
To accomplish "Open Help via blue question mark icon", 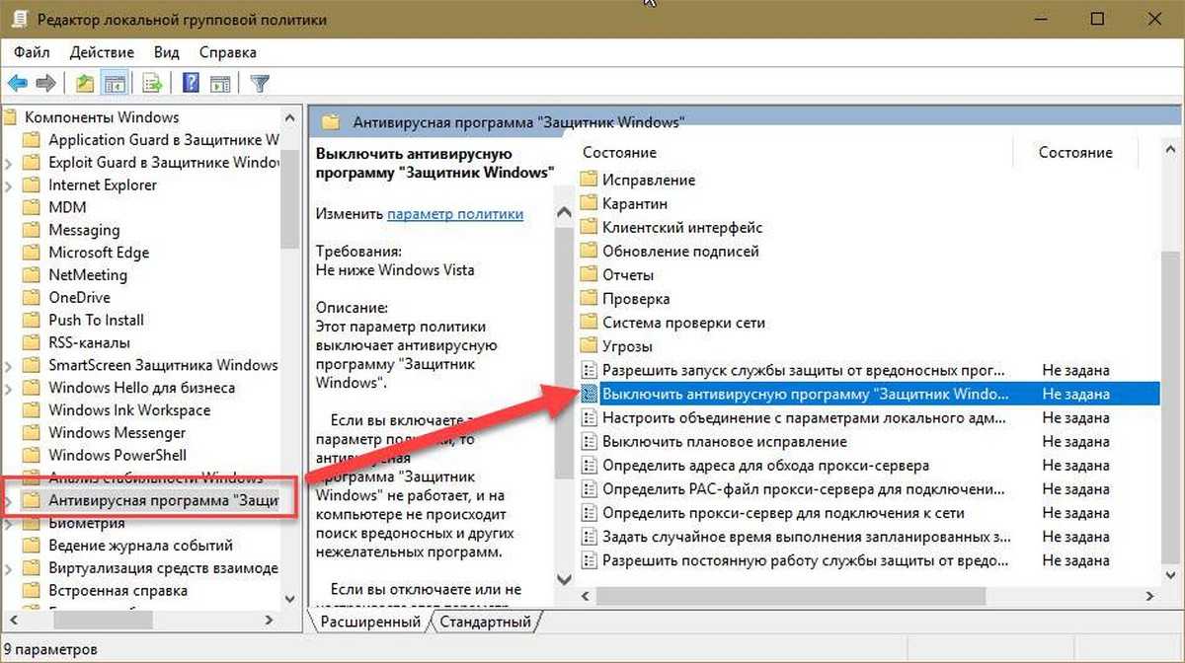I will pyautogui.click(x=192, y=83).
